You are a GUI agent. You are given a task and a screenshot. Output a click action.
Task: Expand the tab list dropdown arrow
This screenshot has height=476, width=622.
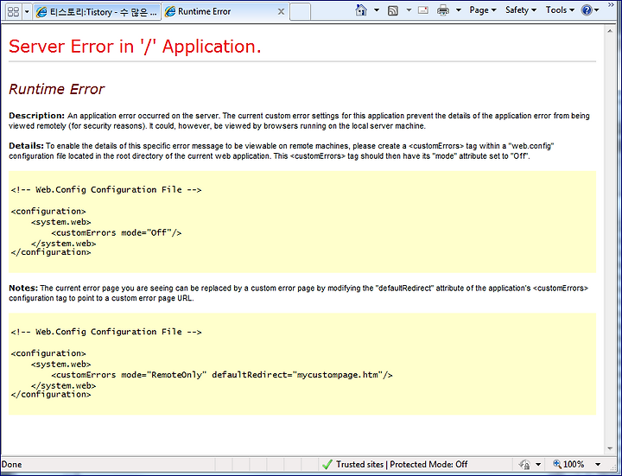[x=27, y=11]
